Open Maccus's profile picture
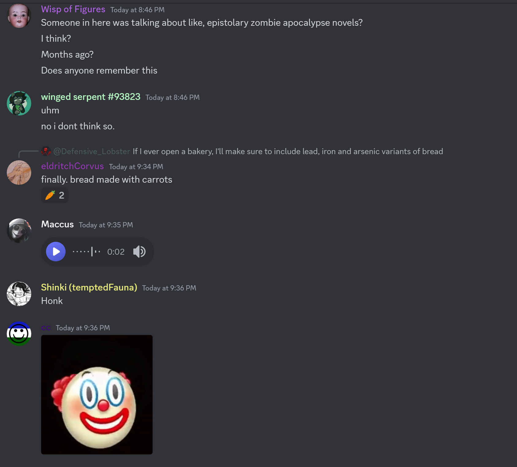 tap(19, 231)
